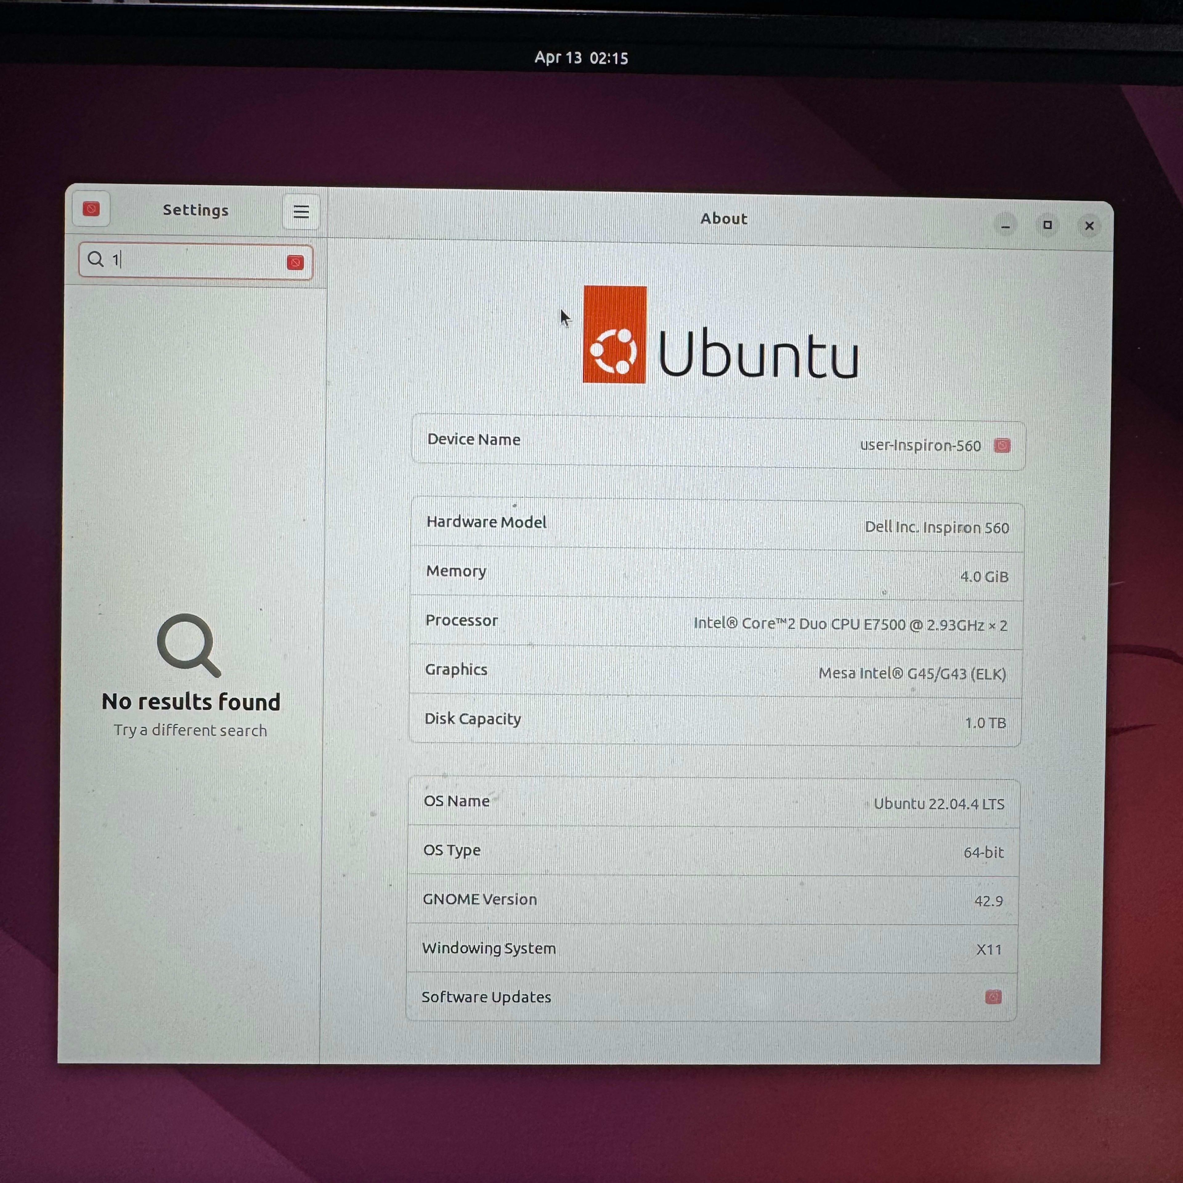Open the Device Name rename arrow icon
The image size is (1183, 1183).
coord(1002,445)
